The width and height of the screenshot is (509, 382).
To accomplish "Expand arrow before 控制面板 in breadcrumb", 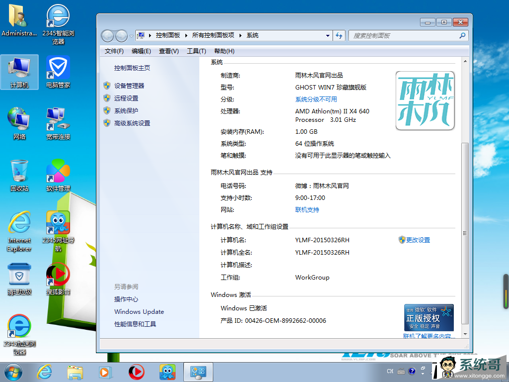I will tap(150, 35).
